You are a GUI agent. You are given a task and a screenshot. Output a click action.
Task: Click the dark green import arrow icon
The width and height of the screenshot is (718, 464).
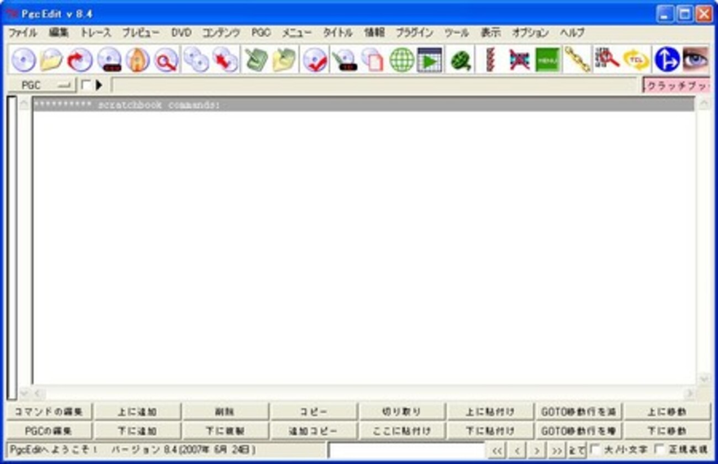[x=256, y=60]
